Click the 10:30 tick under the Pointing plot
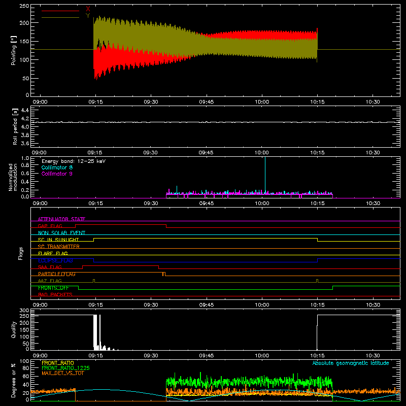This screenshot has width=406, height=406. coord(373,102)
